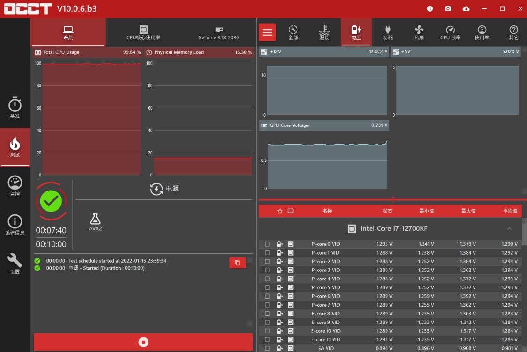Select the 风扇 fan monitoring icon
Viewport: 527px width, 352px height.
coord(419,32)
